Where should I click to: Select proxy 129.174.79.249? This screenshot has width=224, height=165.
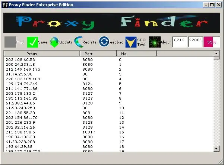22,84
